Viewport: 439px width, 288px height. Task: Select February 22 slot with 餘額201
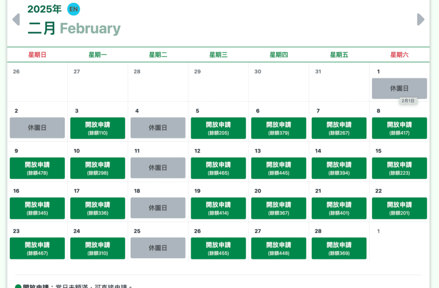pyautogui.click(x=399, y=208)
